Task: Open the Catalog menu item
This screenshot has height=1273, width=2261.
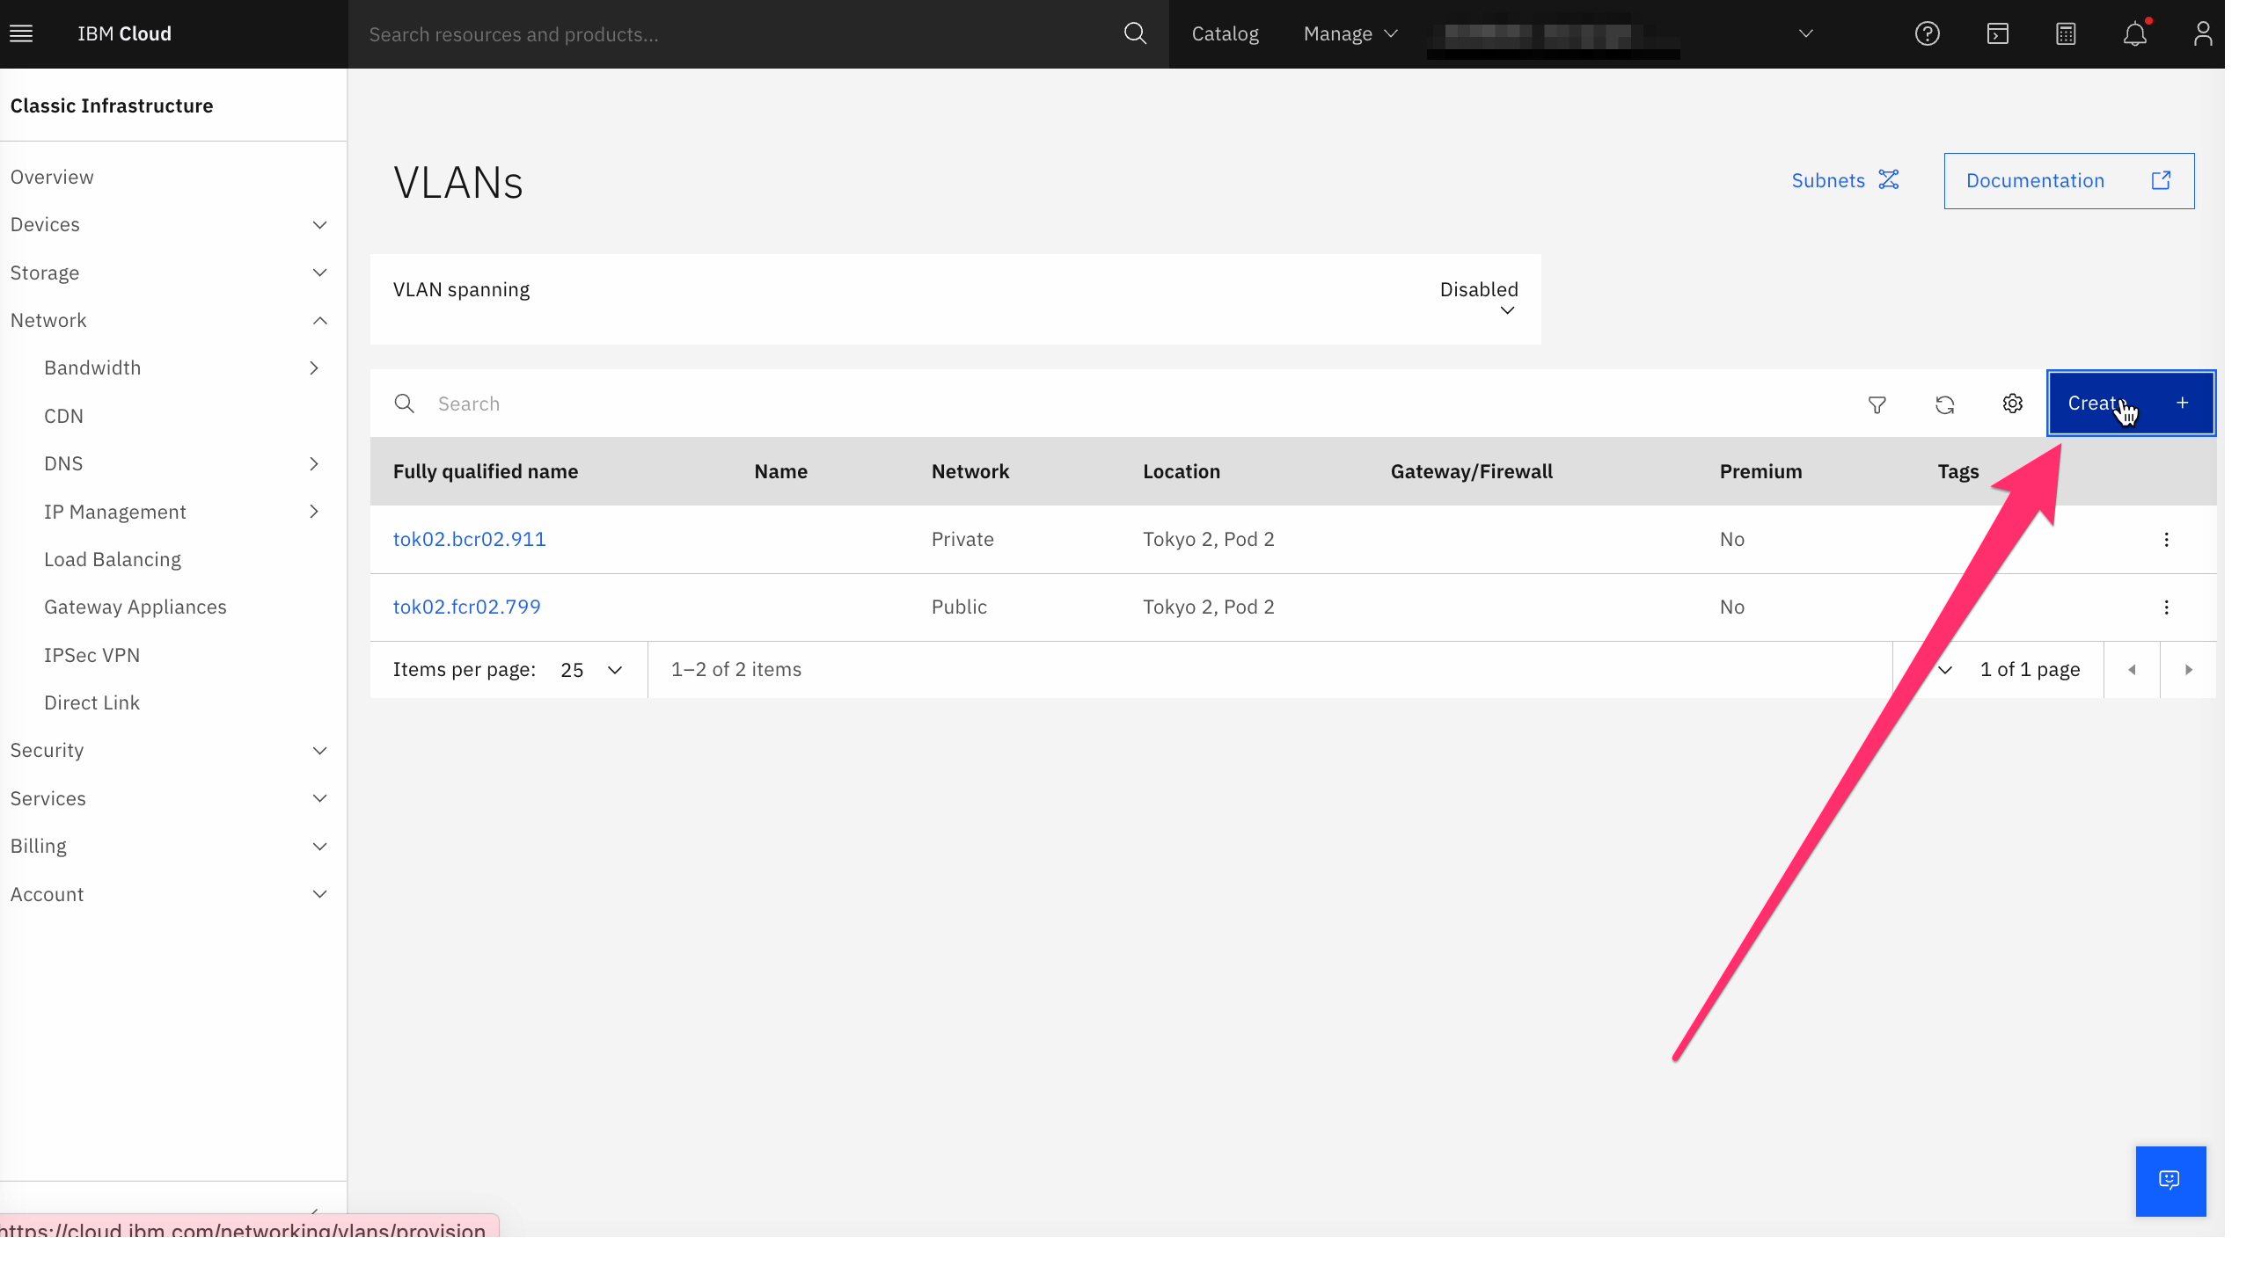Action: pyautogui.click(x=1225, y=33)
